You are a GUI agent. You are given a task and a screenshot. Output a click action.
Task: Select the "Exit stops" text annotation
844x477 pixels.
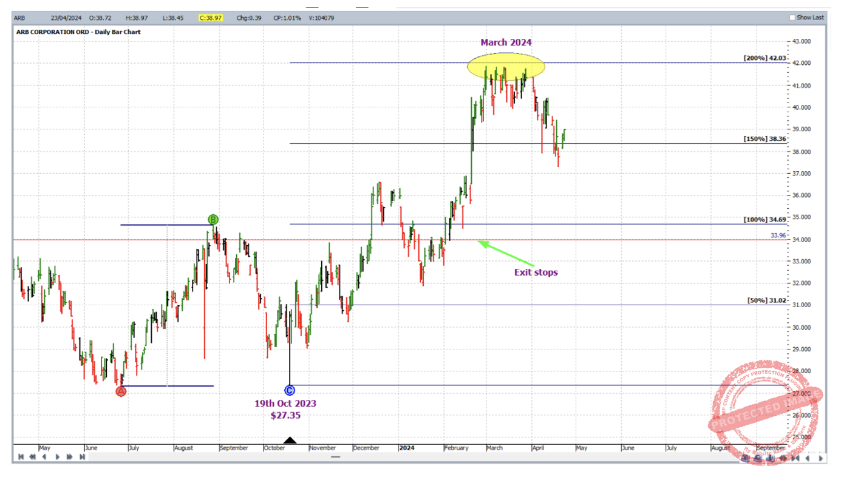[x=536, y=272]
